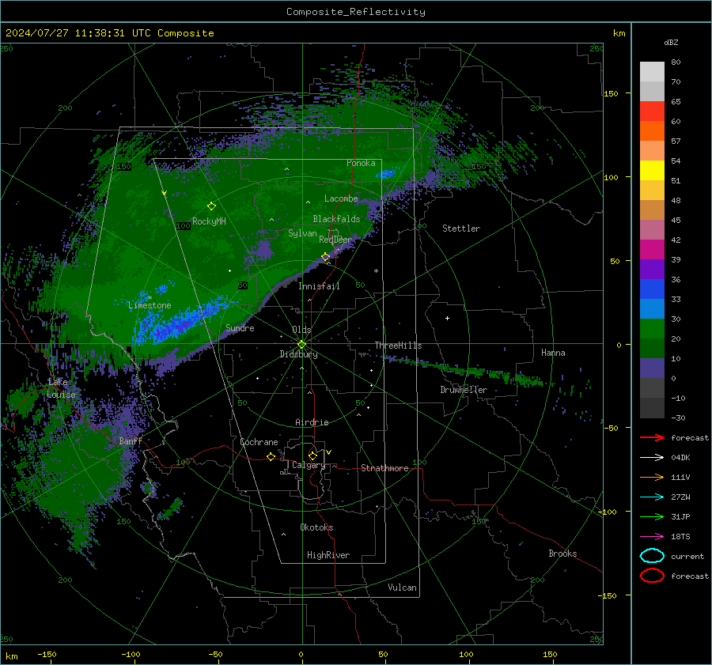Click the 150 tick label on bottom axis
The height and width of the screenshot is (665, 712).
pyautogui.click(x=550, y=654)
